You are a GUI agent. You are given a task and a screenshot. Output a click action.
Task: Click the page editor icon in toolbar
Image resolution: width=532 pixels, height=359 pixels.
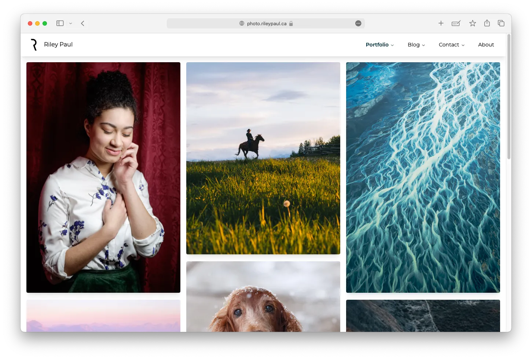(456, 23)
